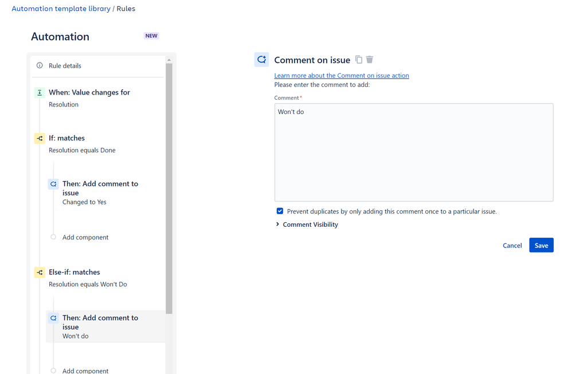Click the green Value changes trigger icon
572x374 pixels.
coord(40,93)
